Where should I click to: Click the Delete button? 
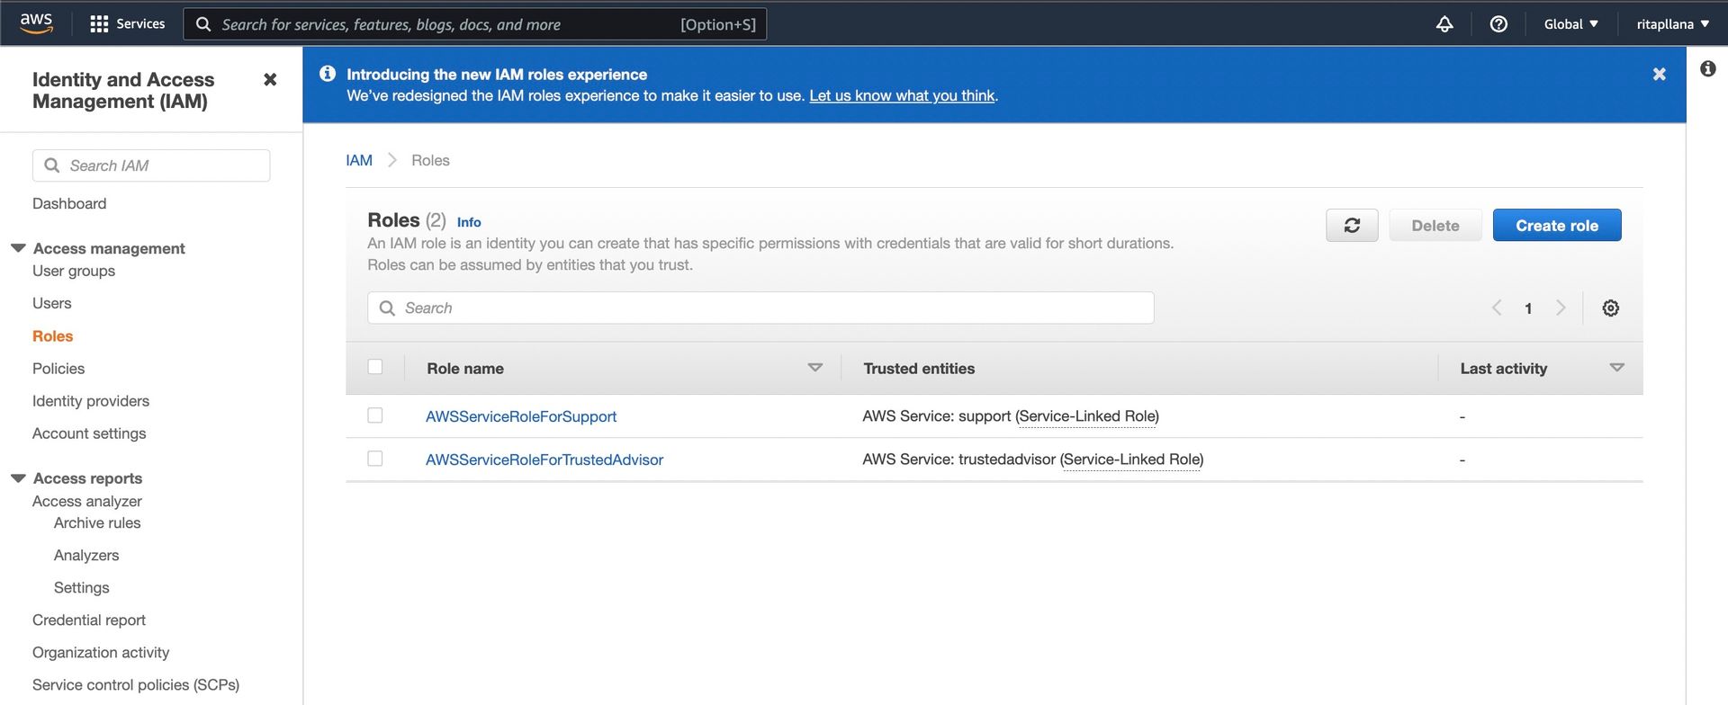(x=1435, y=226)
